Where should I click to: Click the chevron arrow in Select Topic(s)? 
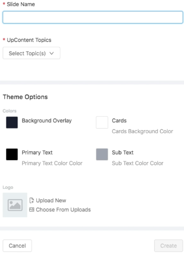coord(52,53)
